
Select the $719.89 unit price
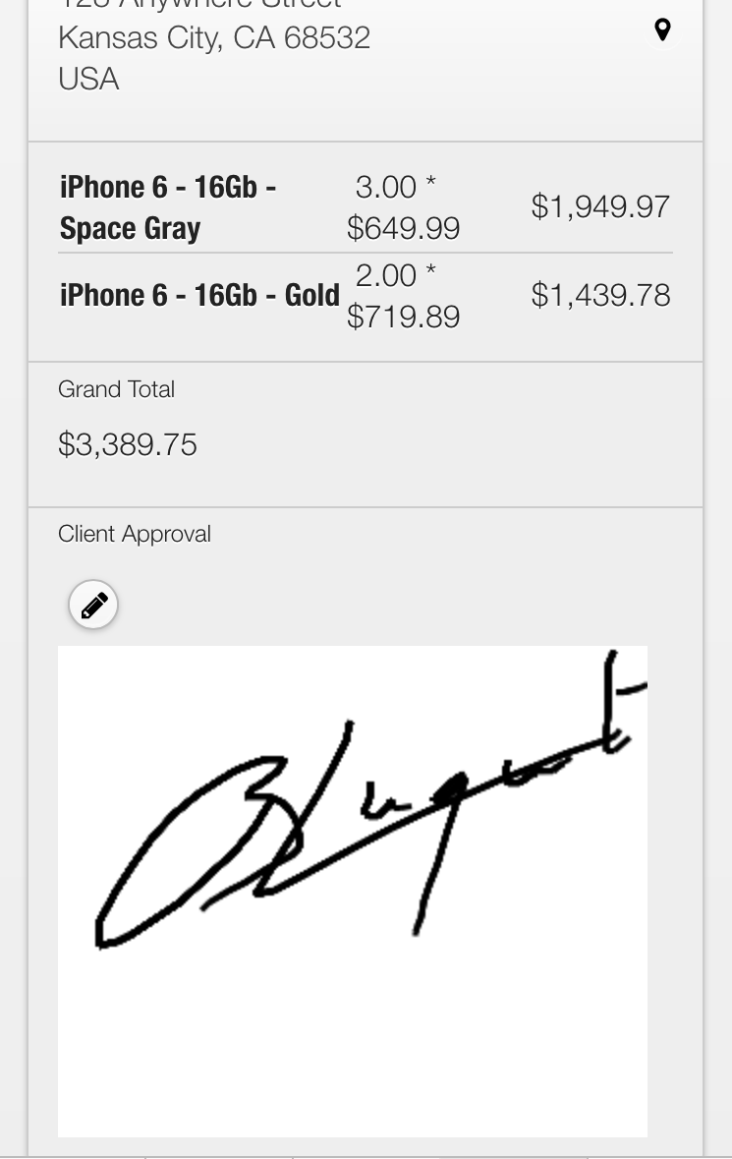coord(403,317)
